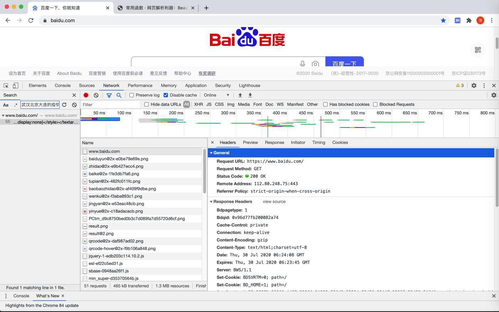
Task: Toggle the device toolbar icon
Action: tap(16, 85)
